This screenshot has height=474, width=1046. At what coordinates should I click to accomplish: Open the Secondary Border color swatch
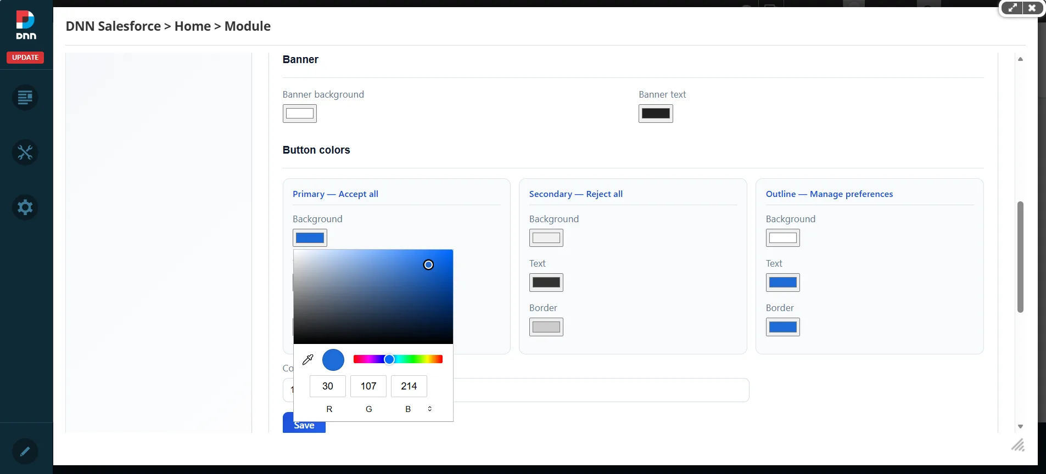point(546,327)
